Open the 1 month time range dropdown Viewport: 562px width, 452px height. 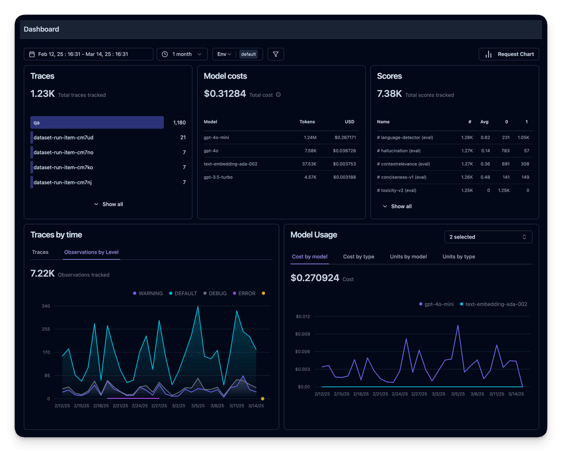tap(182, 54)
